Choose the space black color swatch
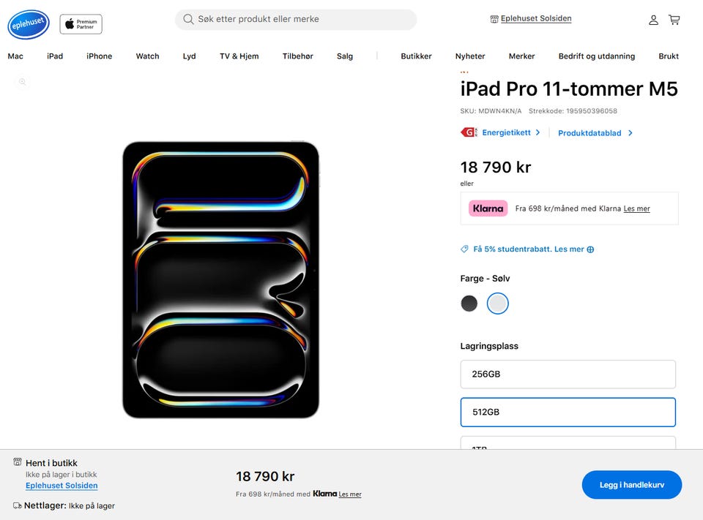This screenshot has width=703, height=520. tap(469, 304)
